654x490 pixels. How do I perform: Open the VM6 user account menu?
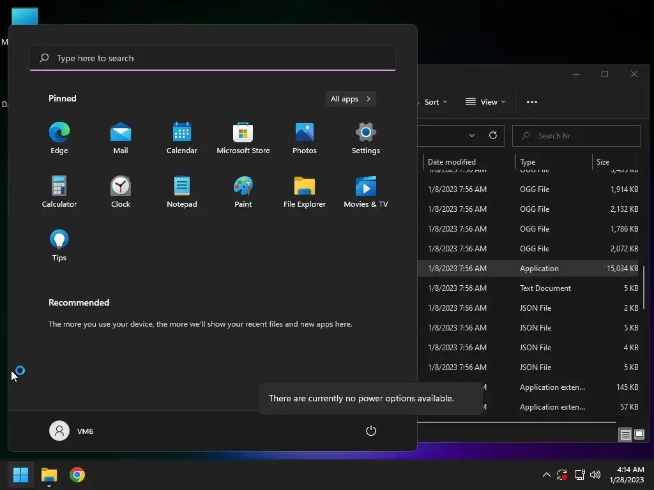click(x=72, y=431)
